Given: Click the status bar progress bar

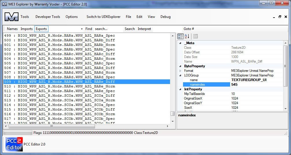Looking at the screenshot, I should tap(18, 133).
